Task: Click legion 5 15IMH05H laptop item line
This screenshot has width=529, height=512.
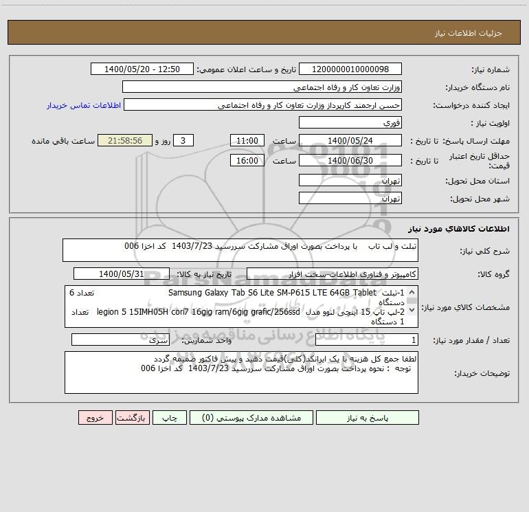Action: pos(236,317)
